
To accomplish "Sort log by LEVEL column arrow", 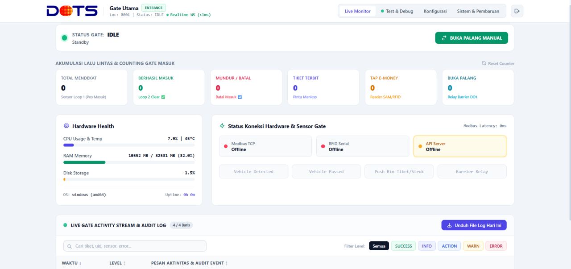I will pyautogui.click(x=124, y=263).
